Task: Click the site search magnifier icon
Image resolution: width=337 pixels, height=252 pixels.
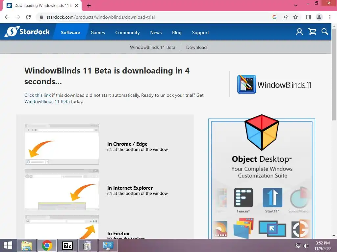Action: [x=325, y=32]
